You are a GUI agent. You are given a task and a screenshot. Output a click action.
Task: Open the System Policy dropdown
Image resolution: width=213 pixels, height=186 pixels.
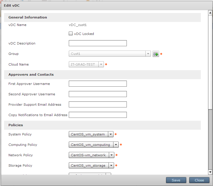pos(111,134)
